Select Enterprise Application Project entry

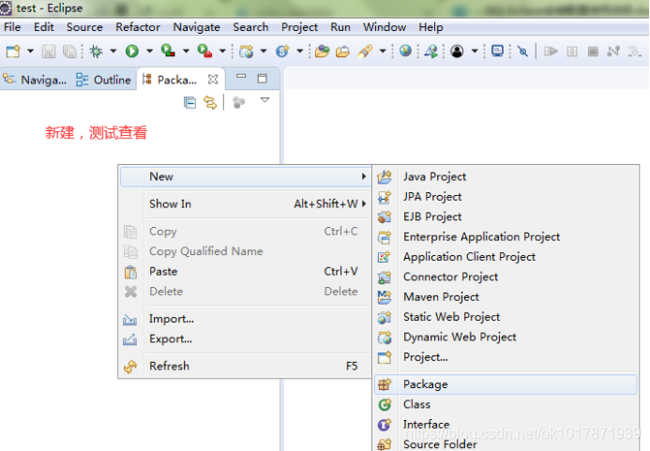pyautogui.click(x=506, y=236)
